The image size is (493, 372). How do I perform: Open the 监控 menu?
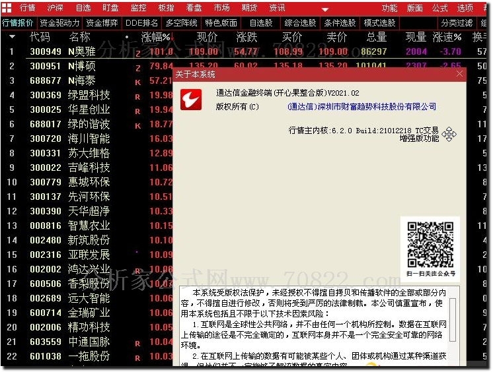coord(138,8)
